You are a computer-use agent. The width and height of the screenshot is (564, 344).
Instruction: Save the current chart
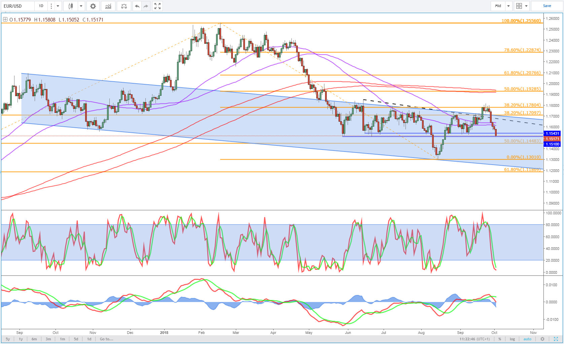pos(547,6)
